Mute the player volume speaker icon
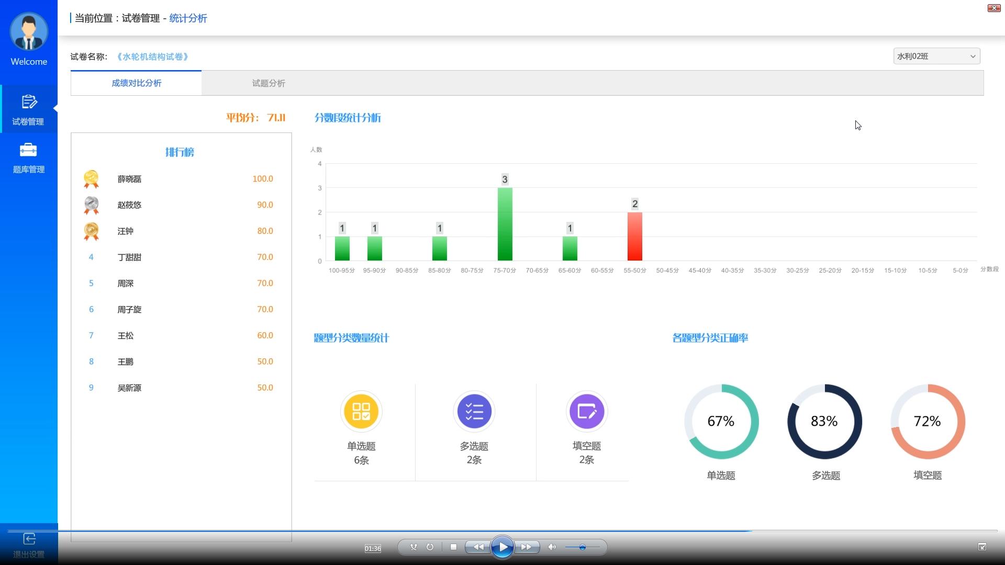The height and width of the screenshot is (565, 1005). click(x=552, y=547)
